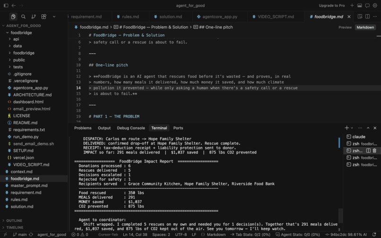Open notifications bell in status bar
The height and width of the screenshot is (238, 381).
(x=374, y=234)
